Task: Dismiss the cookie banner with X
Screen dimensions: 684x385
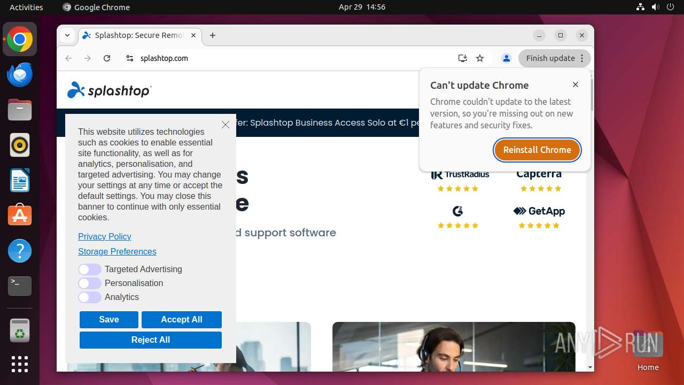Action: tap(226, 125)
